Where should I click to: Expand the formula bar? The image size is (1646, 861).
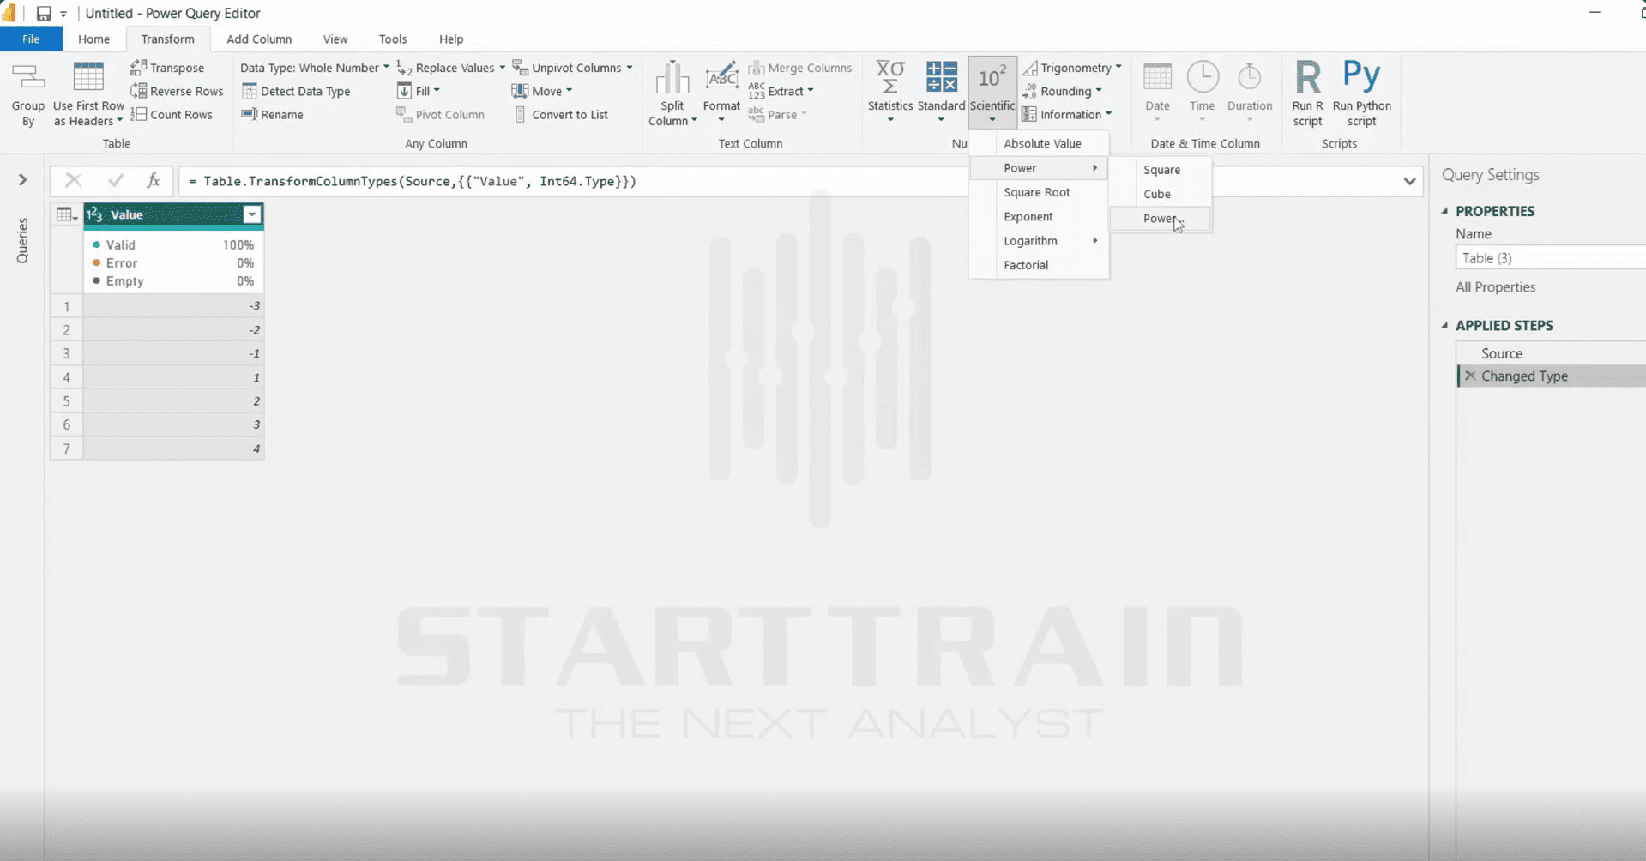(1409, 181)
